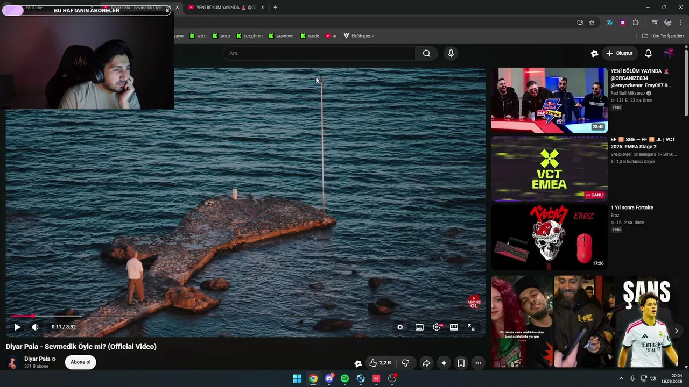Screen dimensions: 689x387
Task: Share the video with the arrow button
Action: click(426, 363)
